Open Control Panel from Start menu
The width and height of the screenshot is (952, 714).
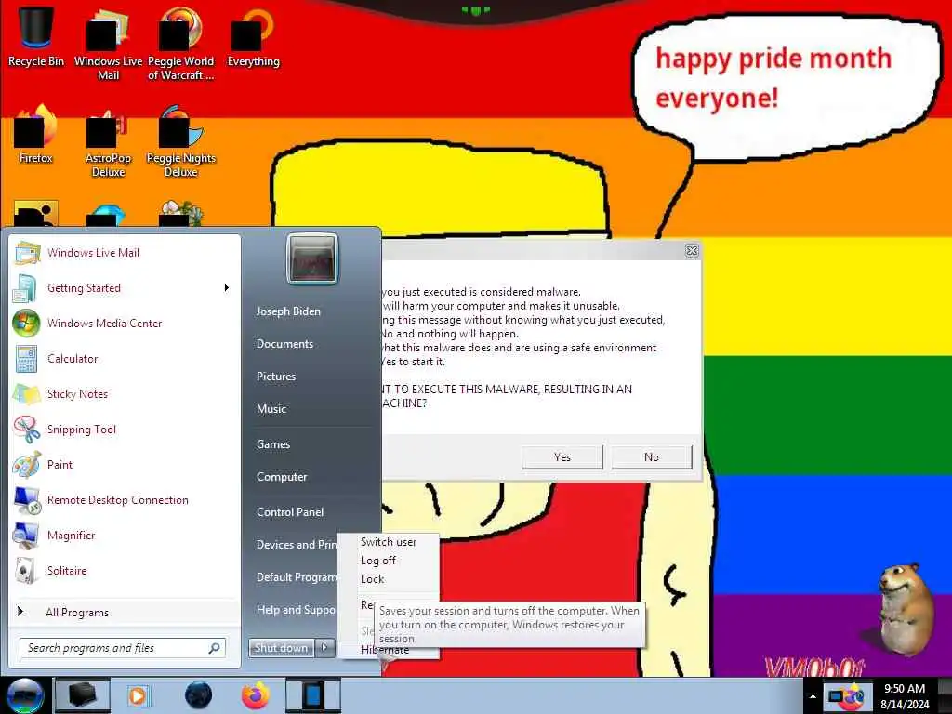click(x=290, y=512)
